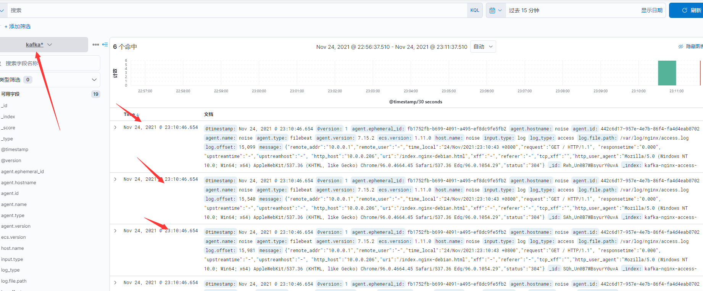Focus the KQL search query box
The image size is (703, 291).
click(237, 10)
